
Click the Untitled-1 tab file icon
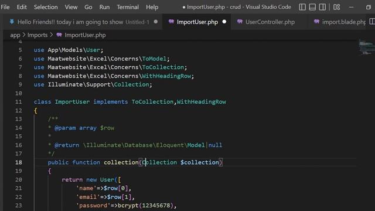click(x=12, y=22)
